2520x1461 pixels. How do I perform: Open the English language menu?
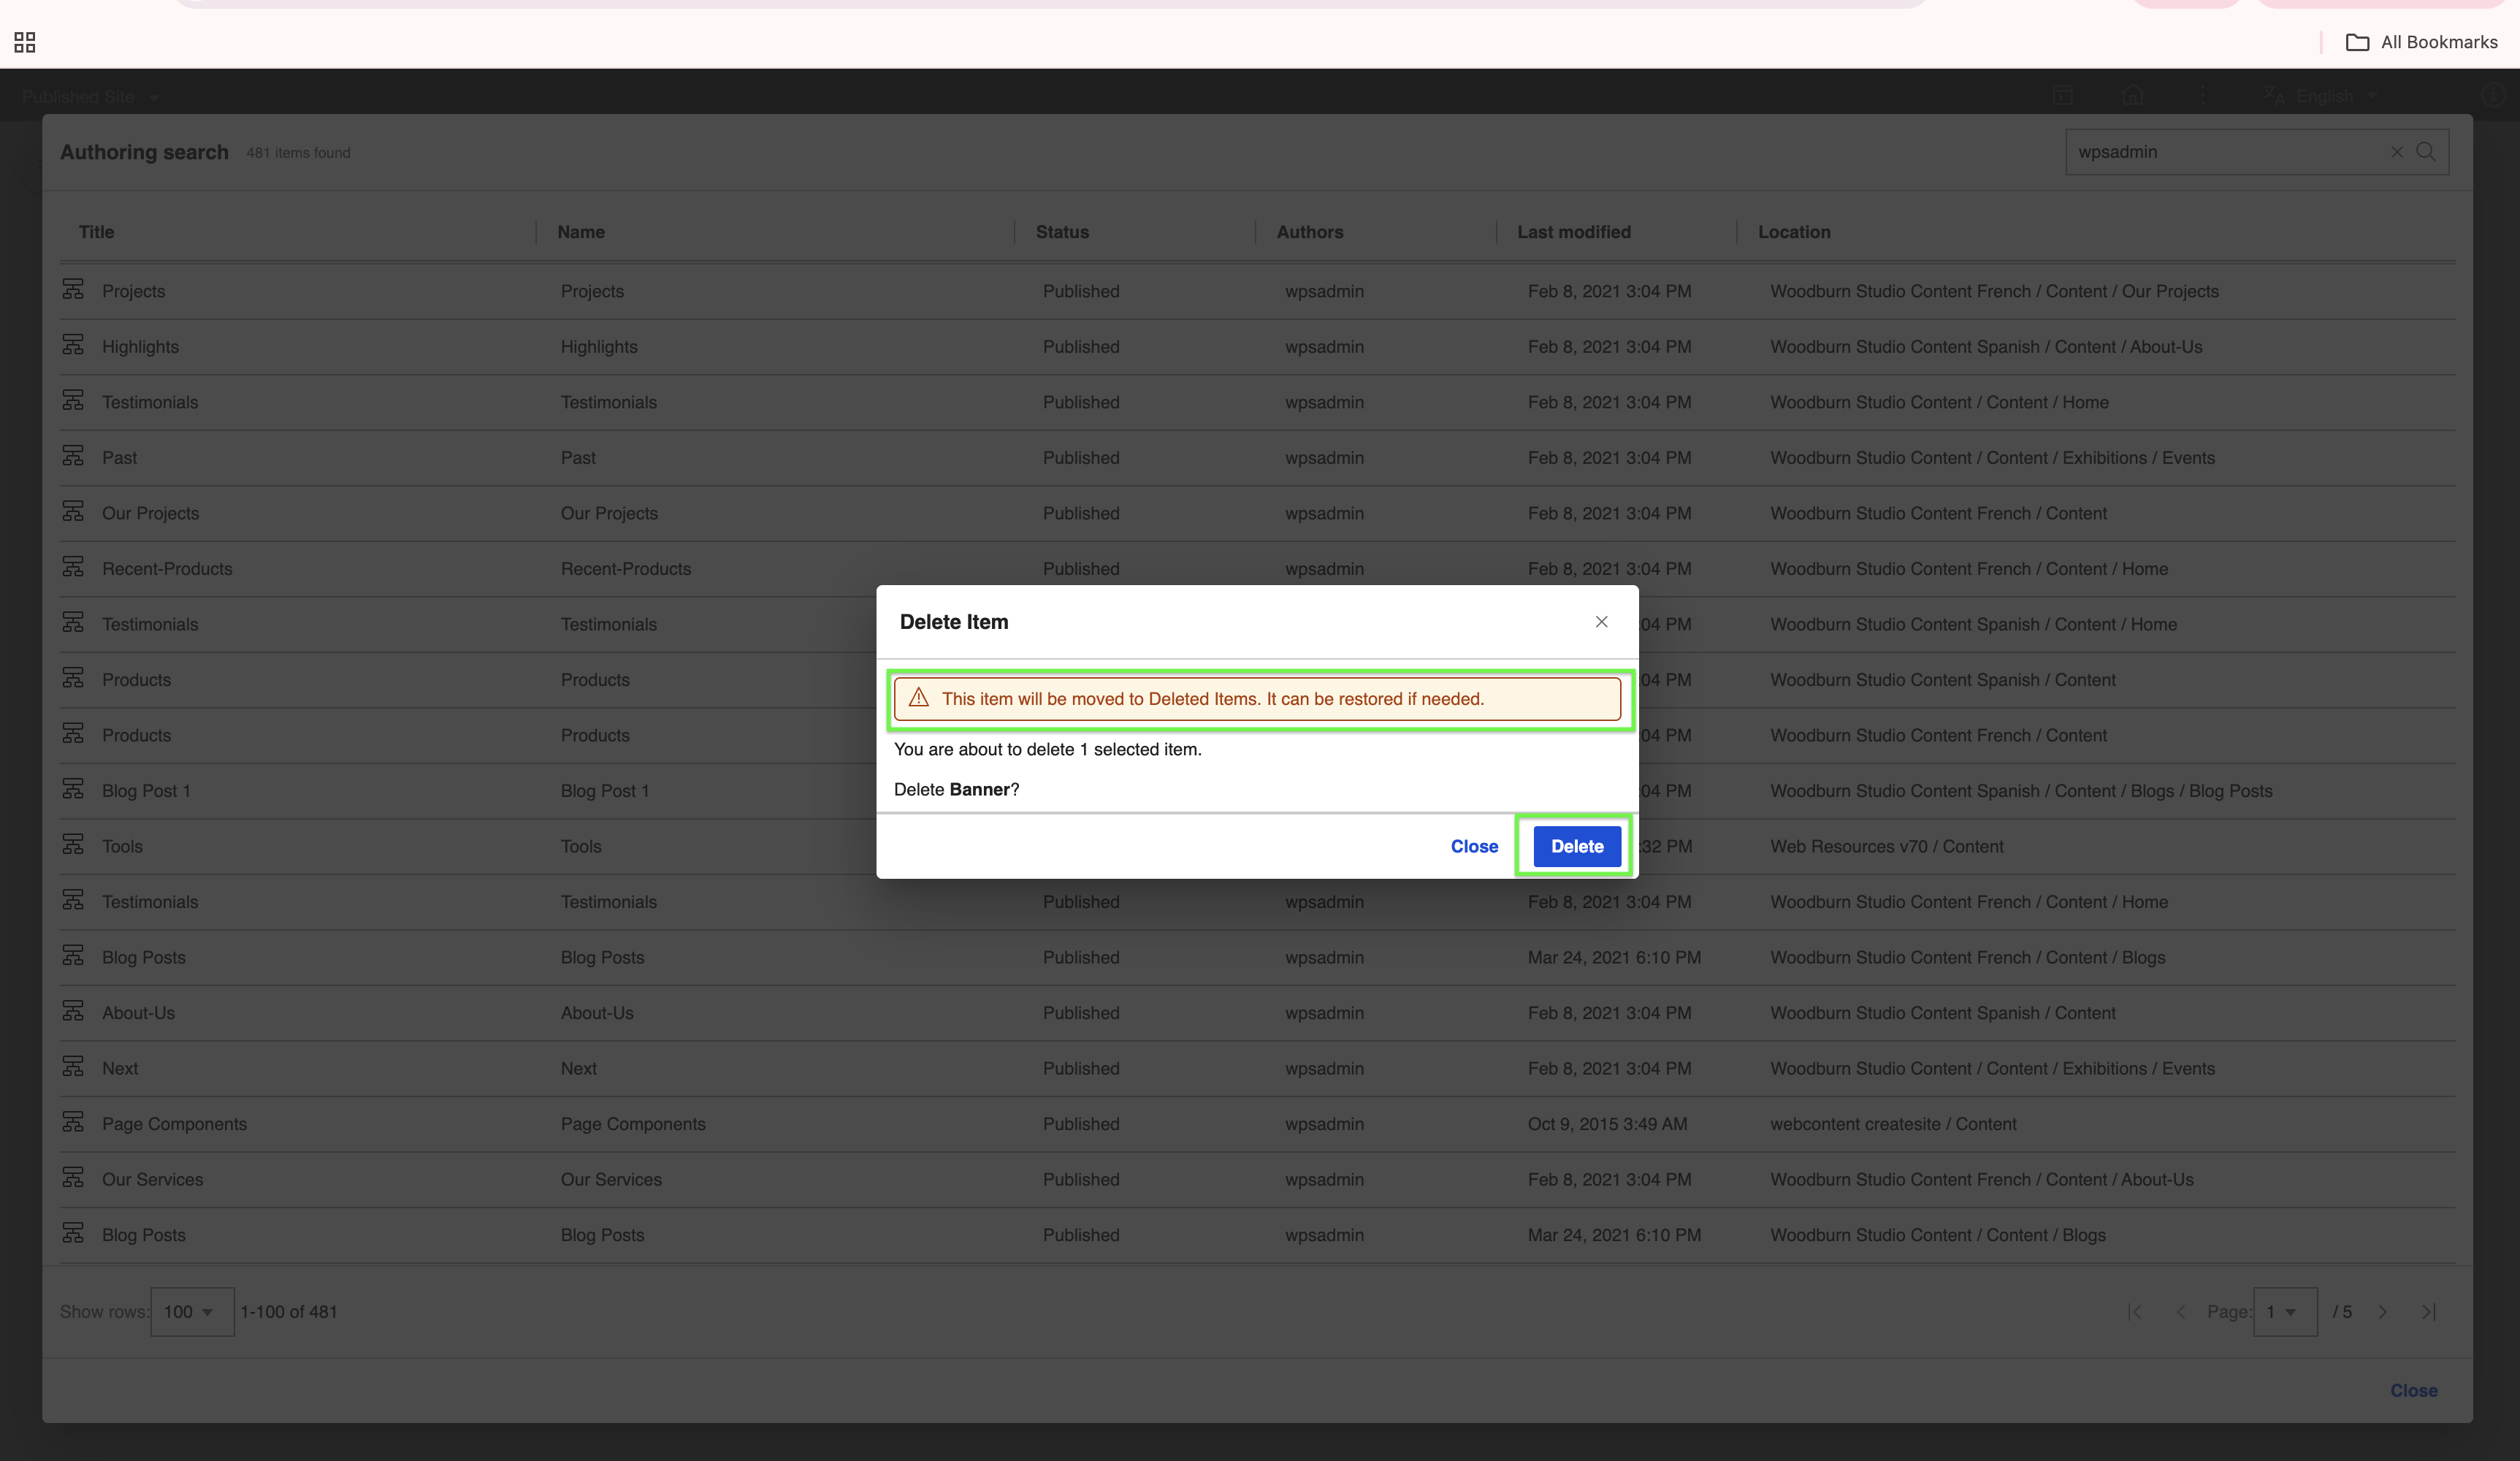2325,97
